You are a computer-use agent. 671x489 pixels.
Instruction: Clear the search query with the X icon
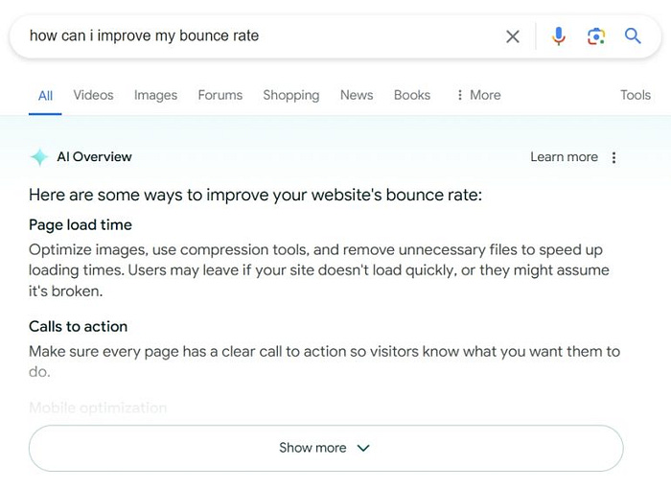click(512, 36)
